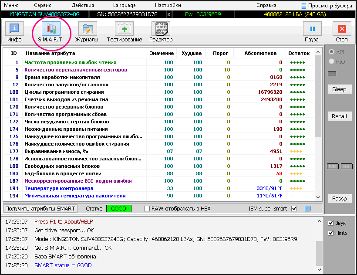Open the Редактор hex editor icon
This screenshot has height=275, width=357.
[161, 30]
